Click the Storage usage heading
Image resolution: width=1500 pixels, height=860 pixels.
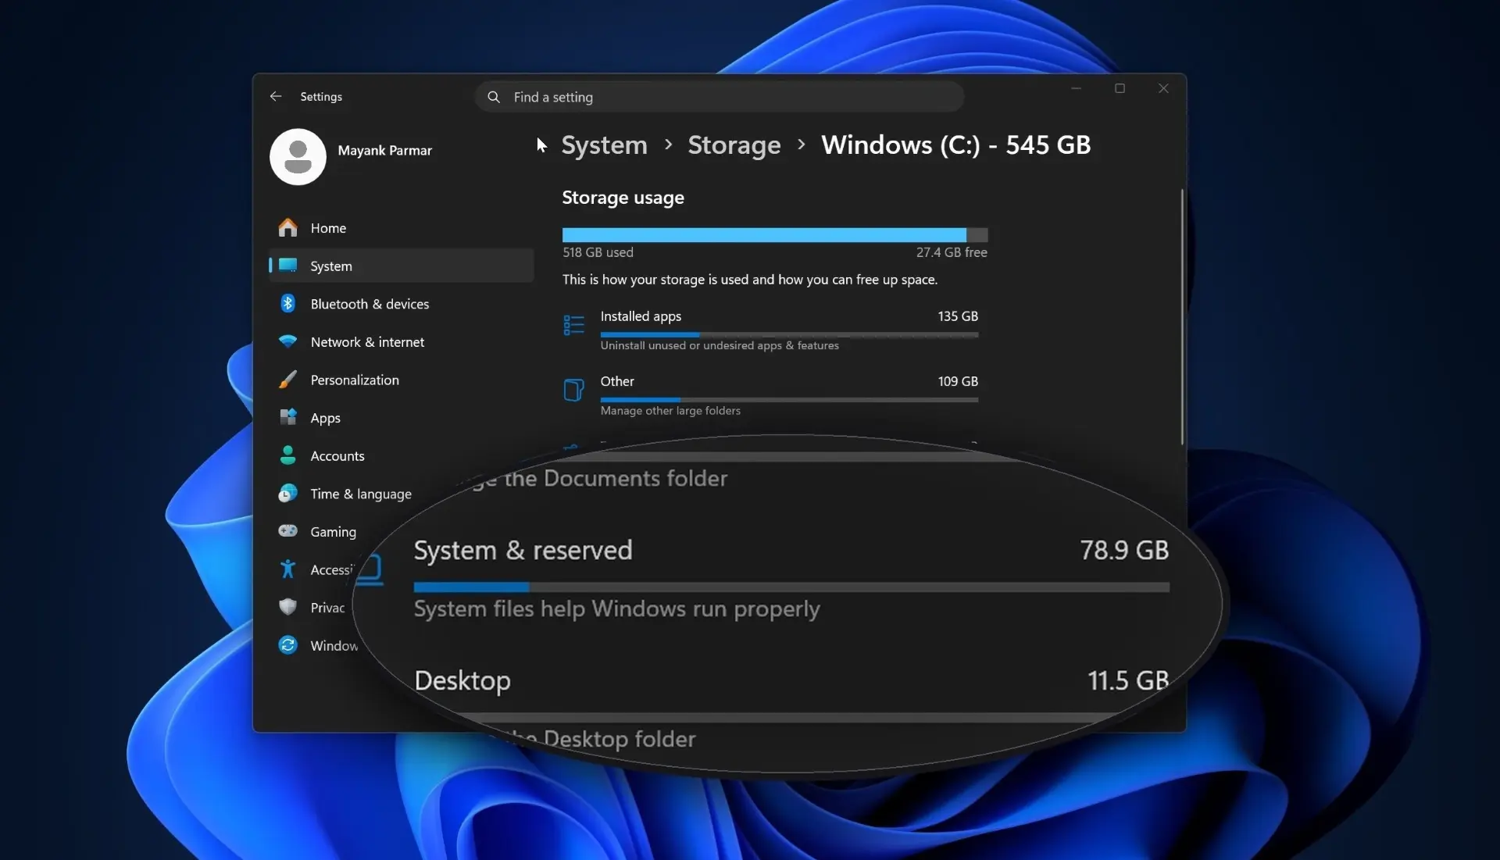(x=623, y=198)
